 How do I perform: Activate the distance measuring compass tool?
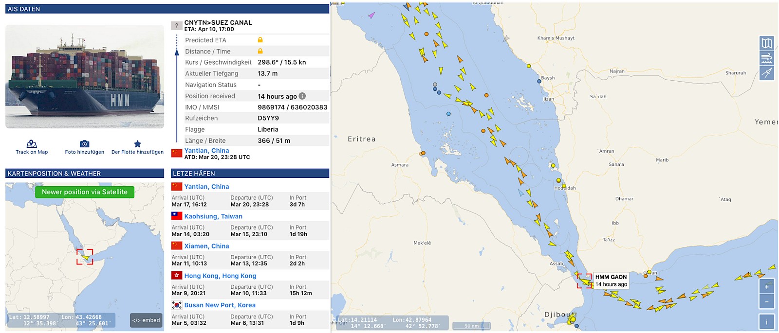(766, 73)
